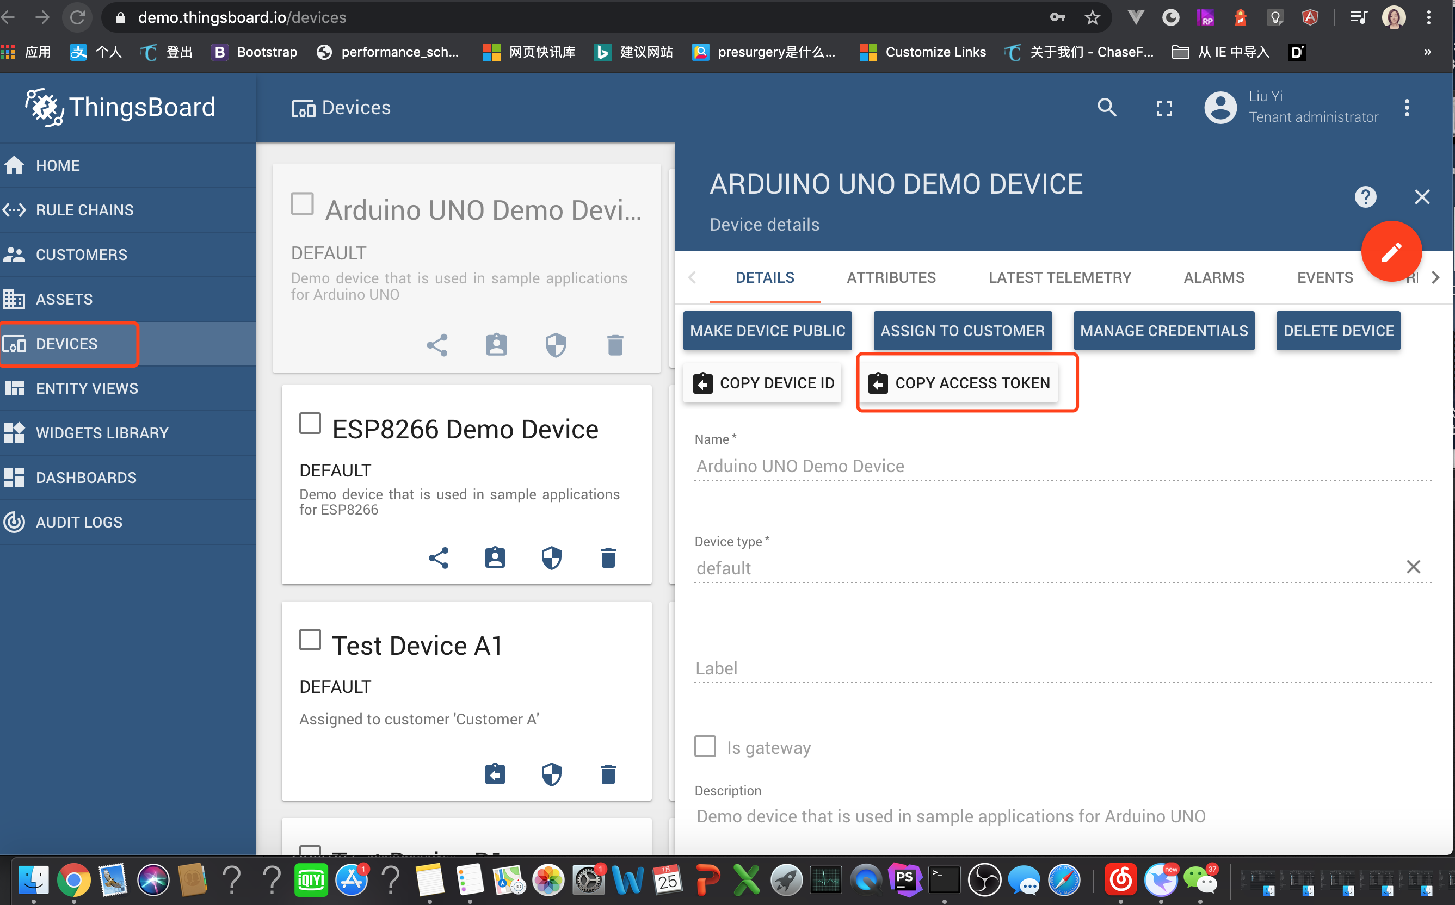Screen dimensions: 1455x905
Task: Close the device details panel
Action: coord(1422,197)
